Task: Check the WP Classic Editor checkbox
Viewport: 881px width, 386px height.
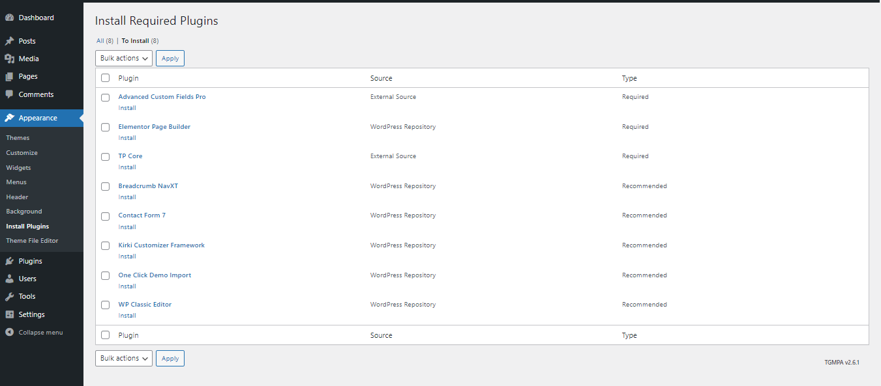Action: pyautogui.click(x=105, y=305)
